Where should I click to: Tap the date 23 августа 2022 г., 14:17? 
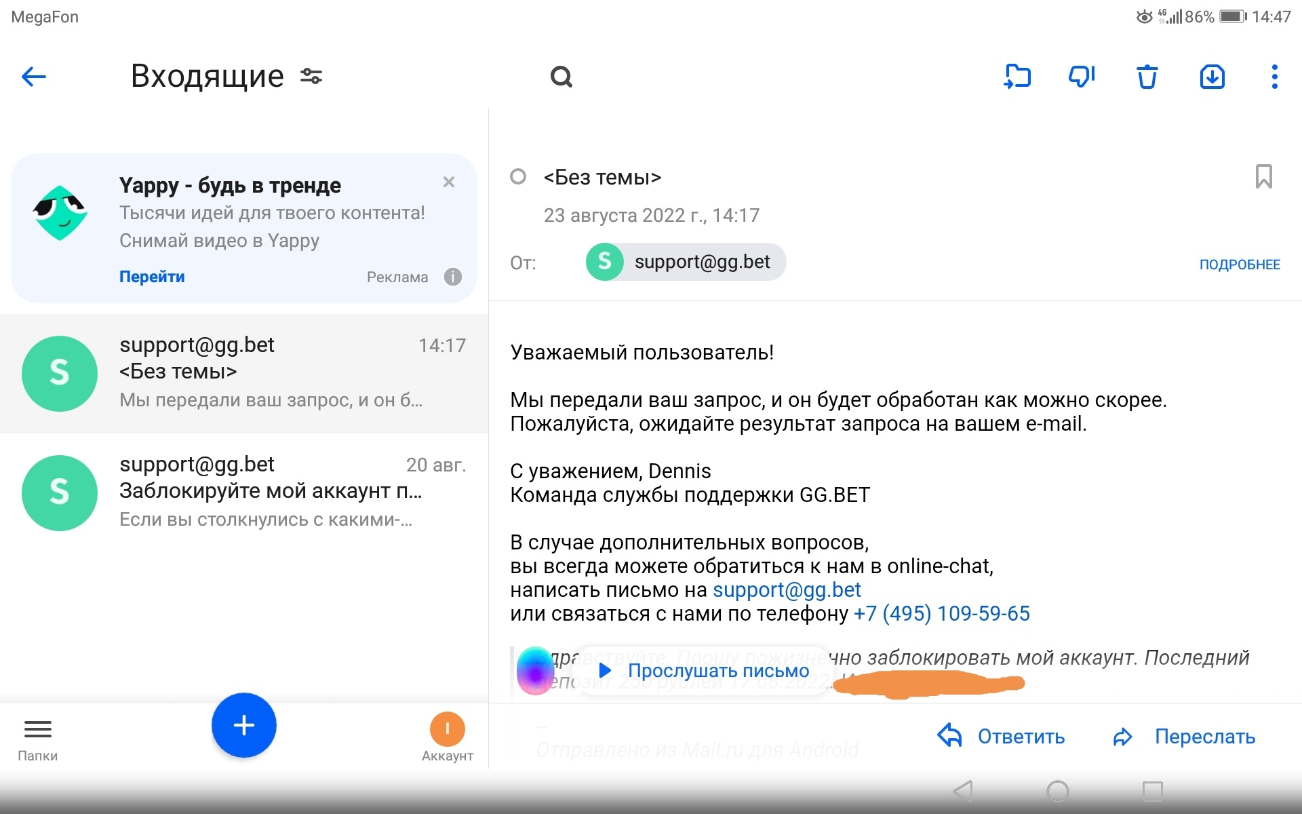click(x=652, y=215)
